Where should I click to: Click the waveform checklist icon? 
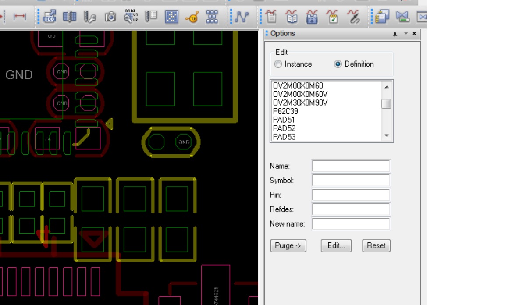[x=332, y=17]
